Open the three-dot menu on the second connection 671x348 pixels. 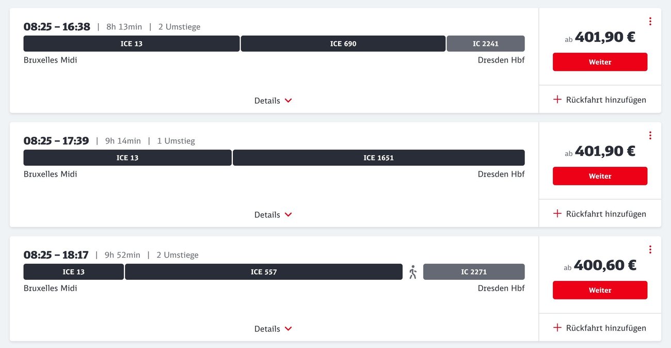click(650, 135)
